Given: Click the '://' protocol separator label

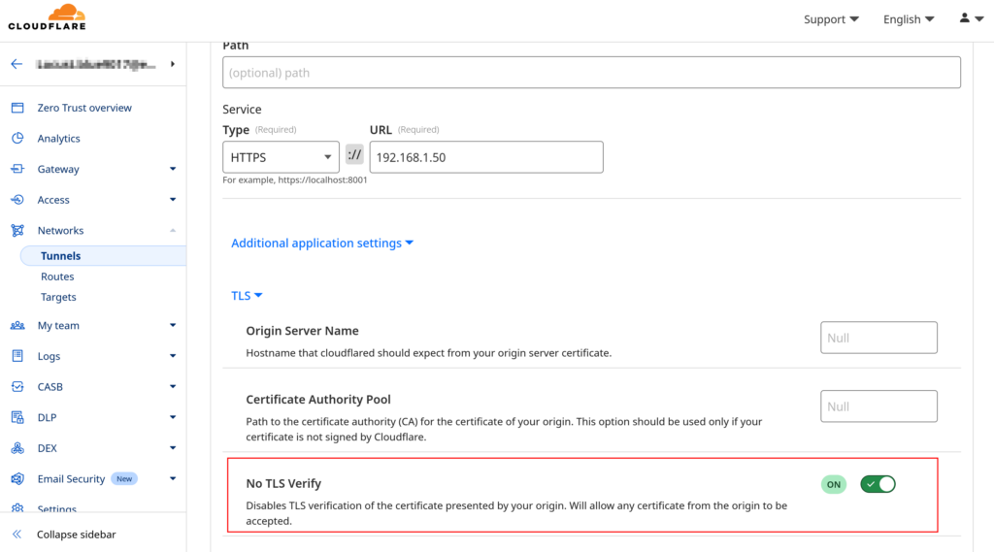Looking at the screenshot, I should pyautogui.click(x=354, y=154).
